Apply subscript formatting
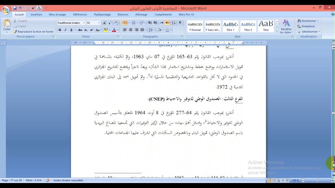 click(x=86, y=30)
